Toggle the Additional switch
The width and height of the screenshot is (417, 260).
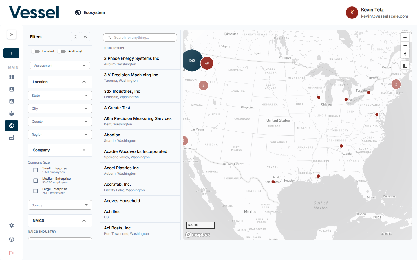point(61,51)
